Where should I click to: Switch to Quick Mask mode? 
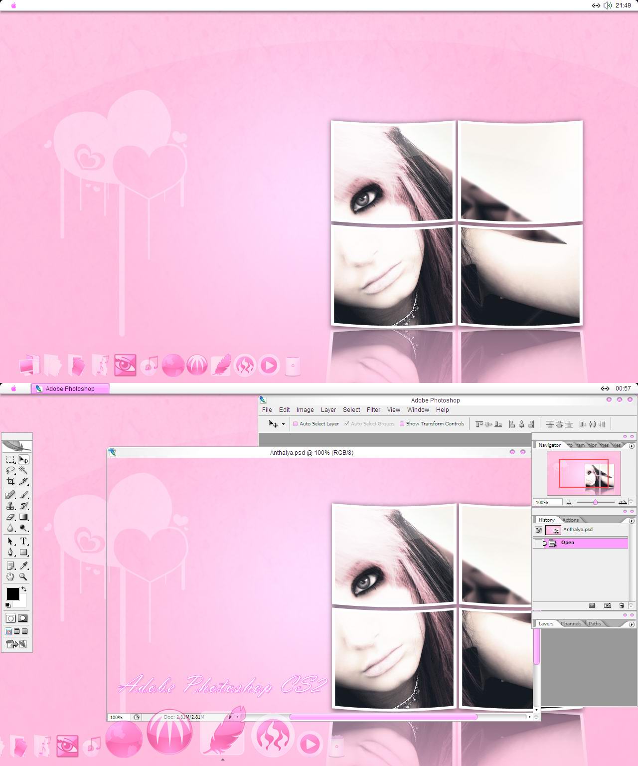[x=23, y=618]
